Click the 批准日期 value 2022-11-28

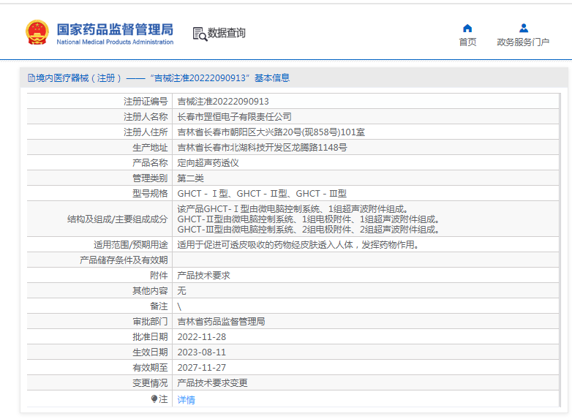pos(201,337)
